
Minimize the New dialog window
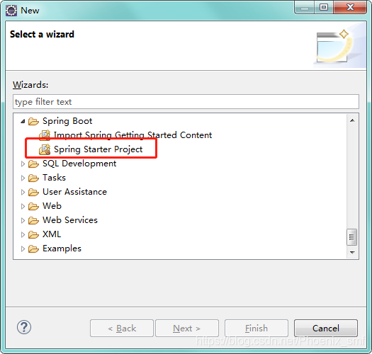click(x=305, y=8)
